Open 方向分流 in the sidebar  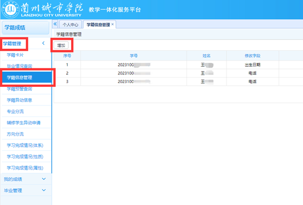[26, 134]
